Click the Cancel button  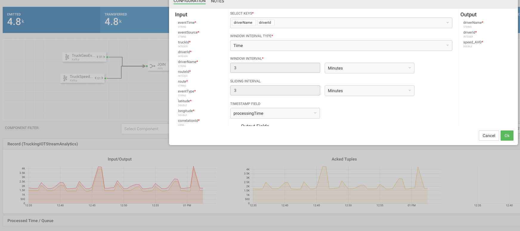pyautogui.click(x=489, y=136)
